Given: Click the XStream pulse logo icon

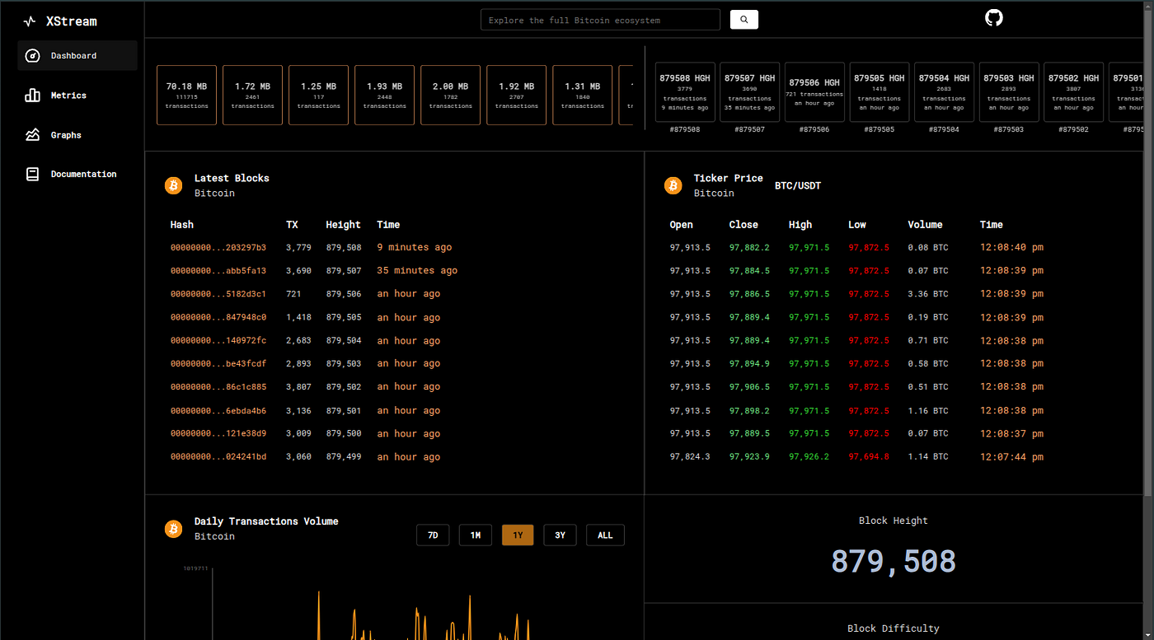Looking at the screenshot, I should [30, 21].
